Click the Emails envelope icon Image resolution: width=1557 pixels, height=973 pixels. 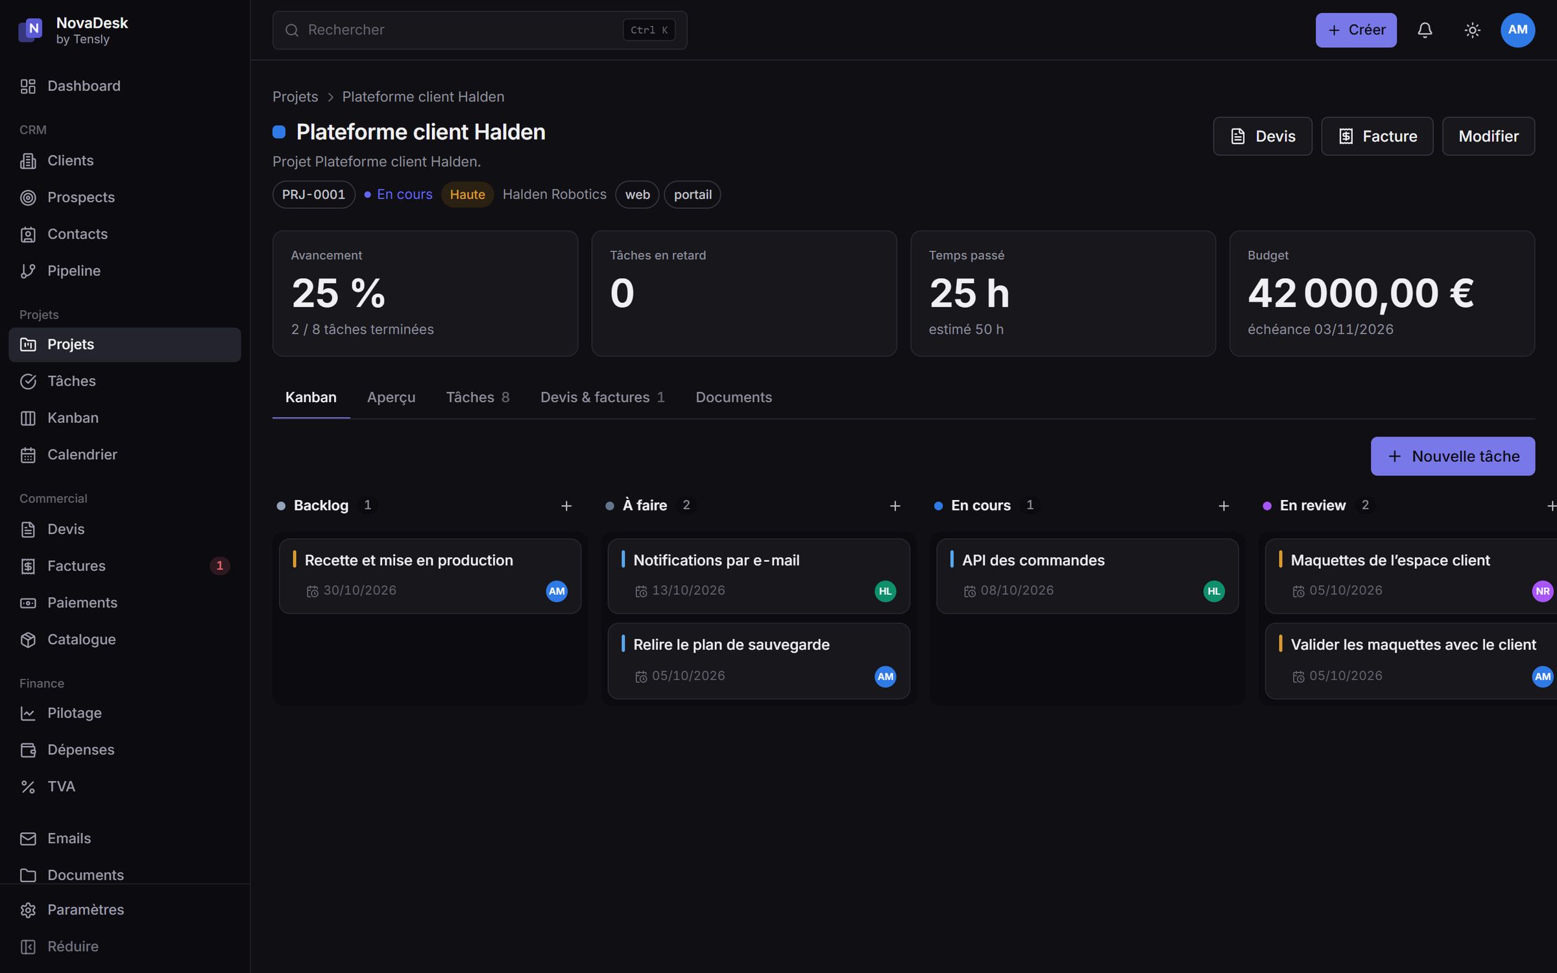coord(28,839)
